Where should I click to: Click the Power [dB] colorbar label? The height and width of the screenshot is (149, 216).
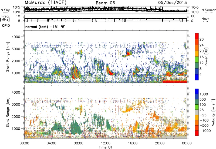tap(206, 57)
